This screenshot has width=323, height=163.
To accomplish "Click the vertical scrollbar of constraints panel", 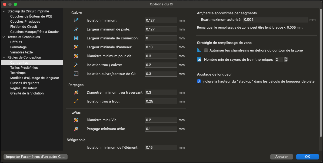I will click(x=321, y=73).
